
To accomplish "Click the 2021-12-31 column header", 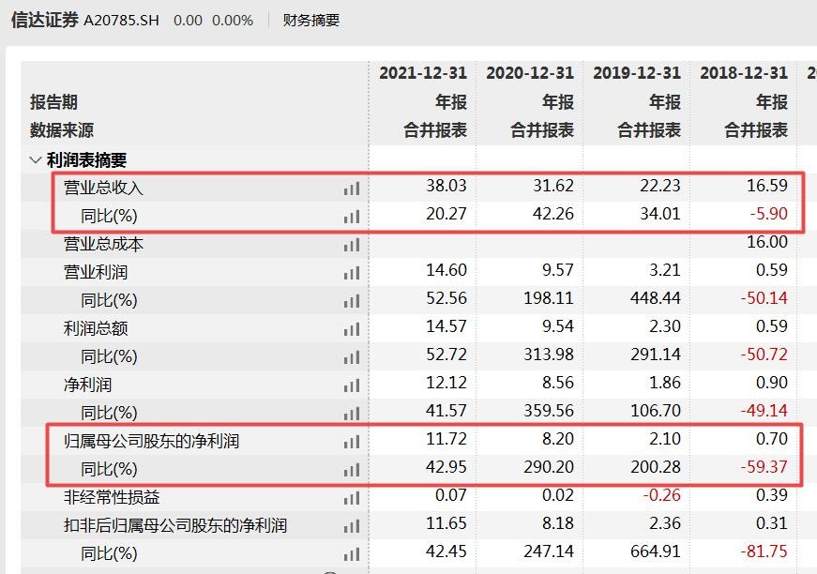I will (x=423, y=70).
